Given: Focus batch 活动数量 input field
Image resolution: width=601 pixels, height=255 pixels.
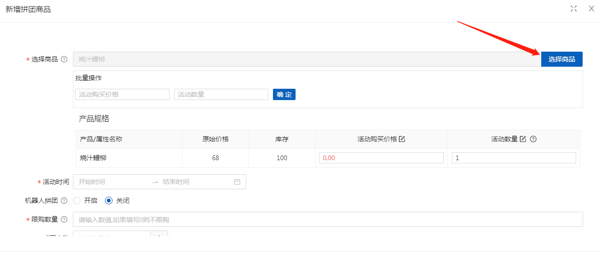Looking at the screenshot, I should point(221,94).
